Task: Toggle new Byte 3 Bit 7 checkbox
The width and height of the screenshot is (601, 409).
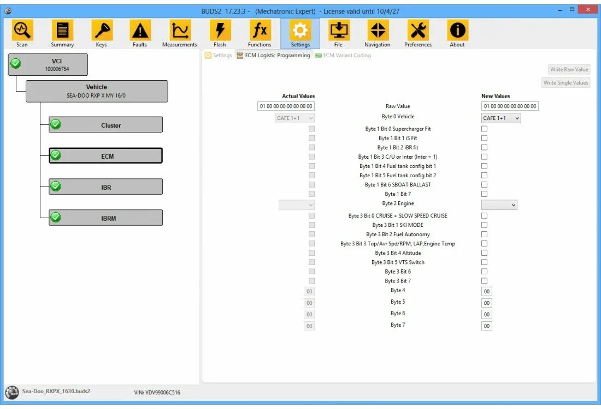Action: pyautogui.click(x=485, y=281)
